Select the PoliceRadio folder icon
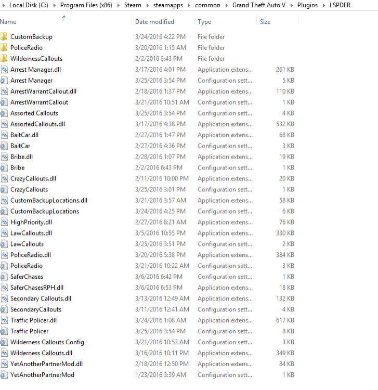 coord(4,48)
